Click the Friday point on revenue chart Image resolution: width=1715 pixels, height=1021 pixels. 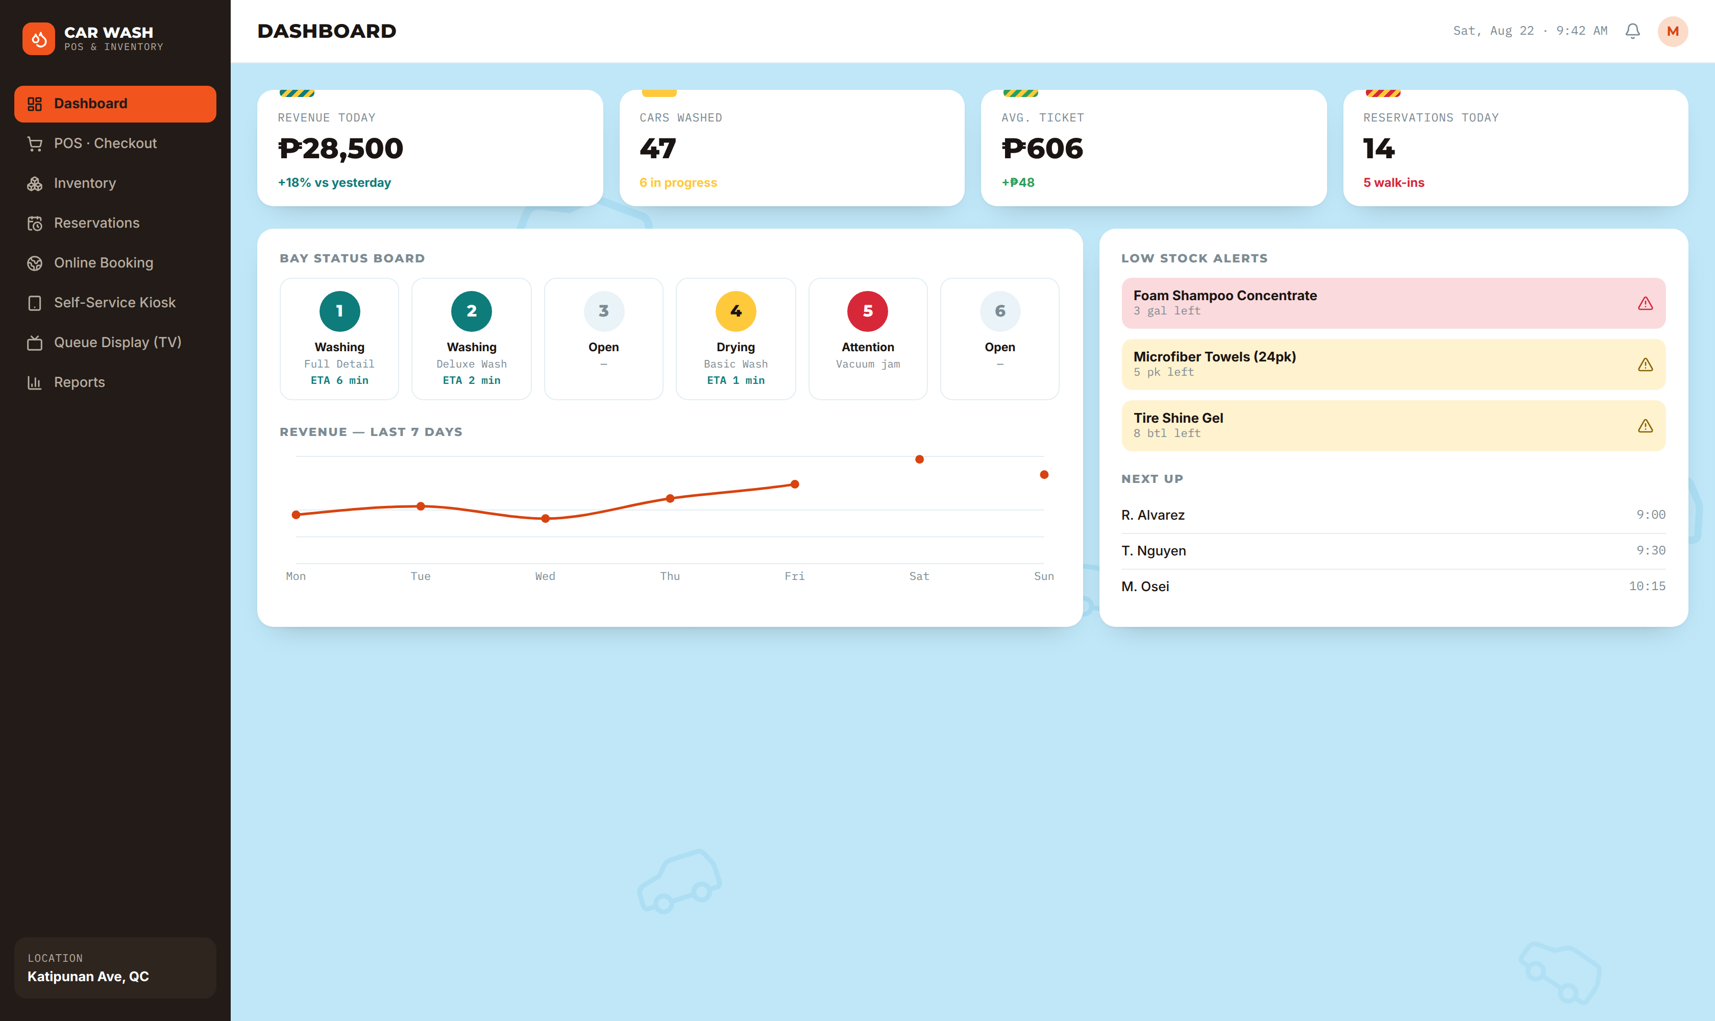point(795,484)
